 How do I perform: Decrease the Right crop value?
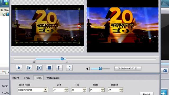click(x=103, y=91)
